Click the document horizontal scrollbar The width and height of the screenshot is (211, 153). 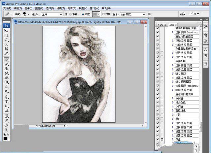click(x=105, y=126)
